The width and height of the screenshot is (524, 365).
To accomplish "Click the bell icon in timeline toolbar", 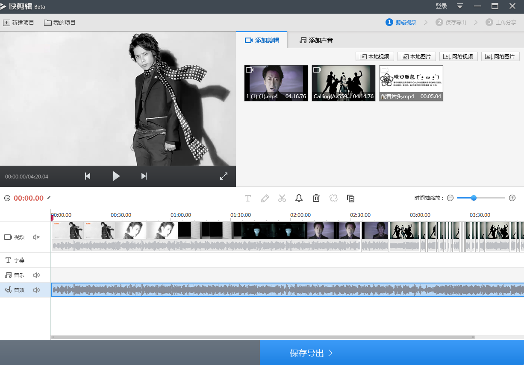I will pyautogui.click(x=299, y=198).
